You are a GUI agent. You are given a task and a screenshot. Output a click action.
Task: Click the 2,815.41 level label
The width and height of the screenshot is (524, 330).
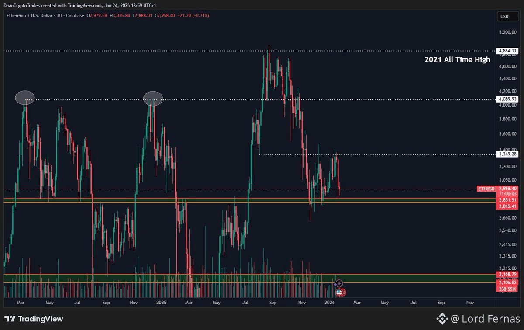coord(507,205)
